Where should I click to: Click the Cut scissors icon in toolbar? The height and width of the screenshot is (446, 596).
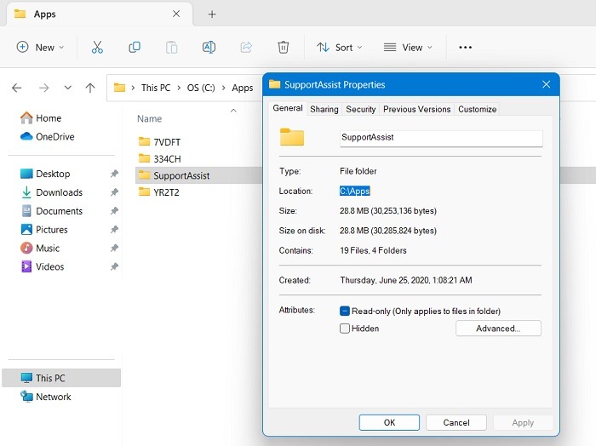coord(97,48)
